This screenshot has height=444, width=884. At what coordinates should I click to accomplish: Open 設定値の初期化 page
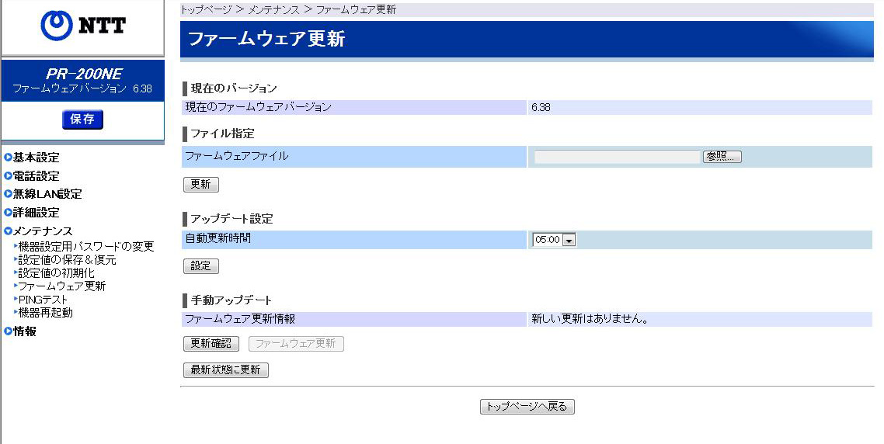point(56,273)
